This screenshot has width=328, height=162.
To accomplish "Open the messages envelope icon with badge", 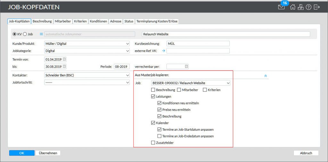I will point(282,7).
